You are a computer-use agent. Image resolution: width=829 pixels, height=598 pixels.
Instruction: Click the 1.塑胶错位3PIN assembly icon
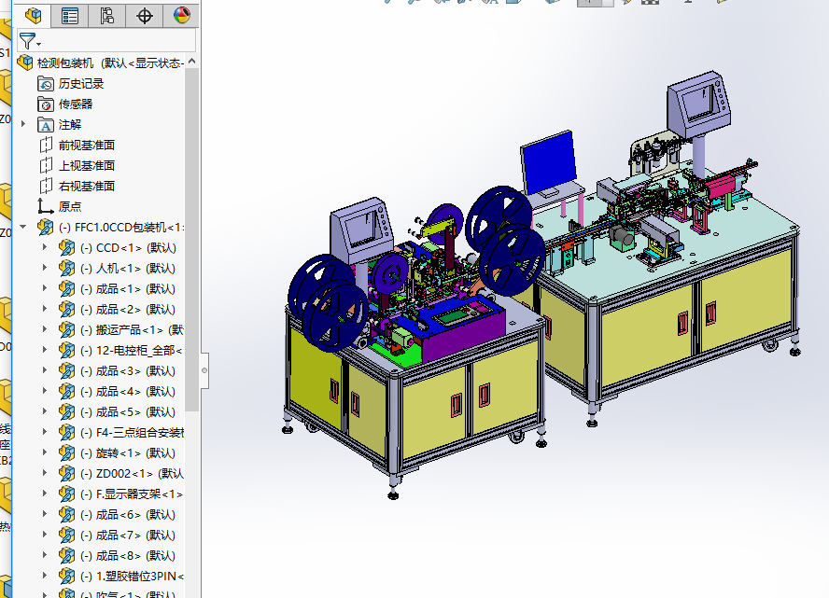(x=66, y=577)
